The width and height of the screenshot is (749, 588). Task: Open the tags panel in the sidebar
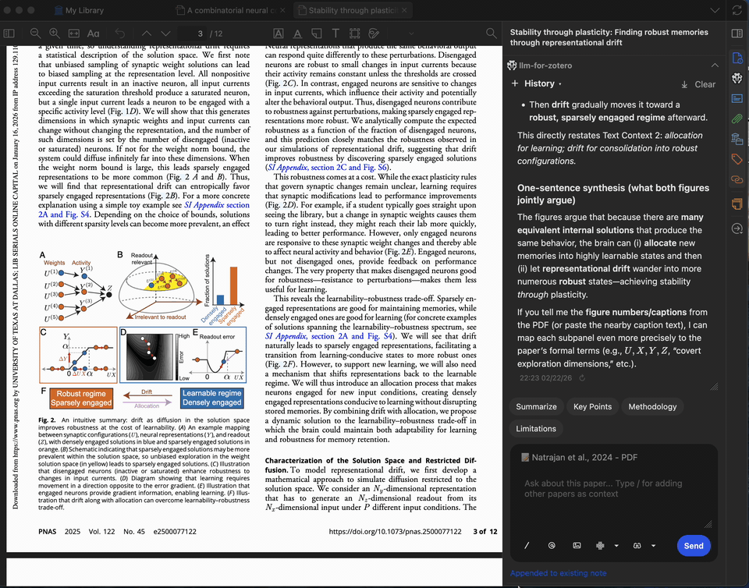point(737,158)
